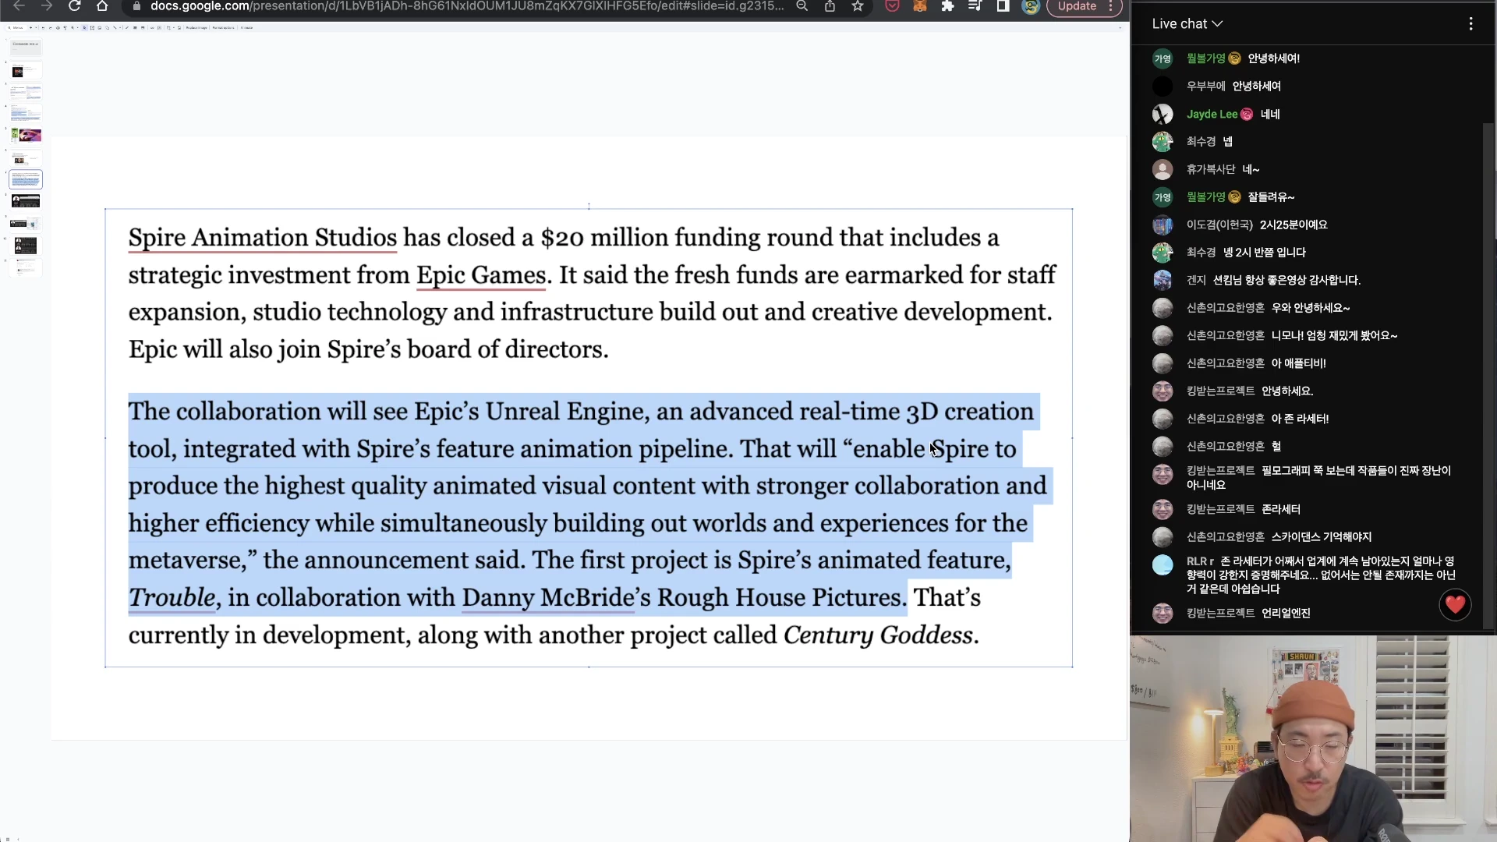Open the Chrome profile avatar
This screenshot has width=1497, height=842.
(1031, 7)
